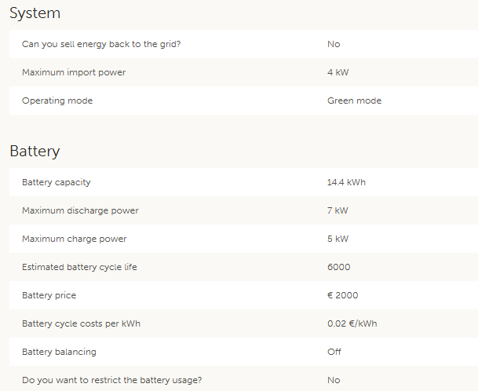The image size is (478, 391).
Task: Select the sell energy back to grid row label
Action: tap(101, 44)
